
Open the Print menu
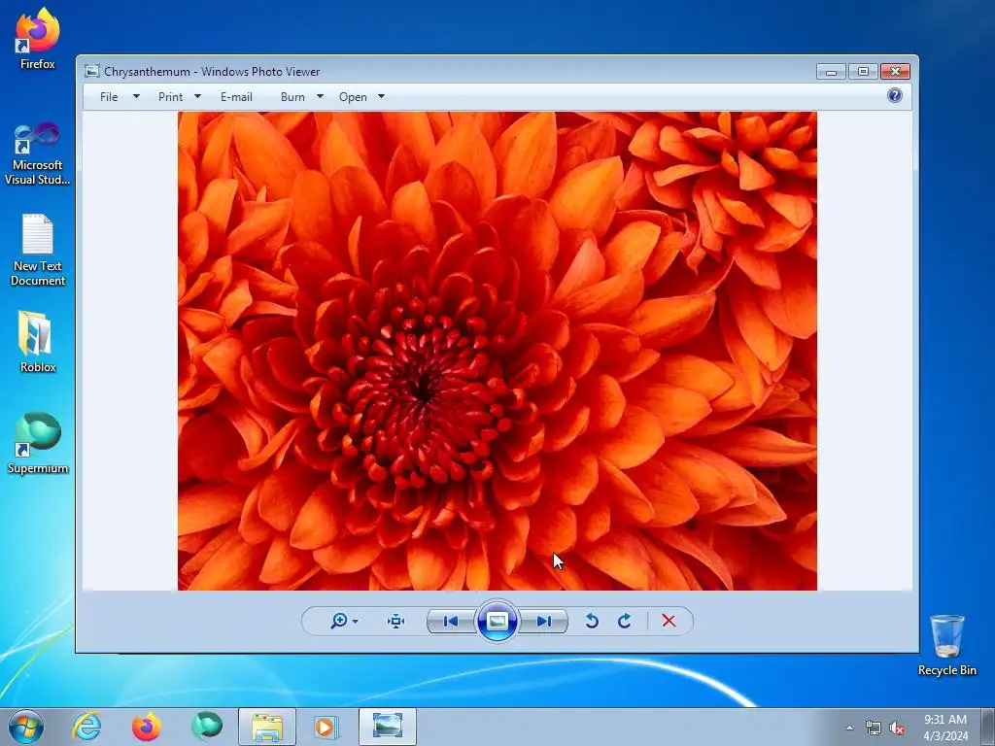(170, 97)
